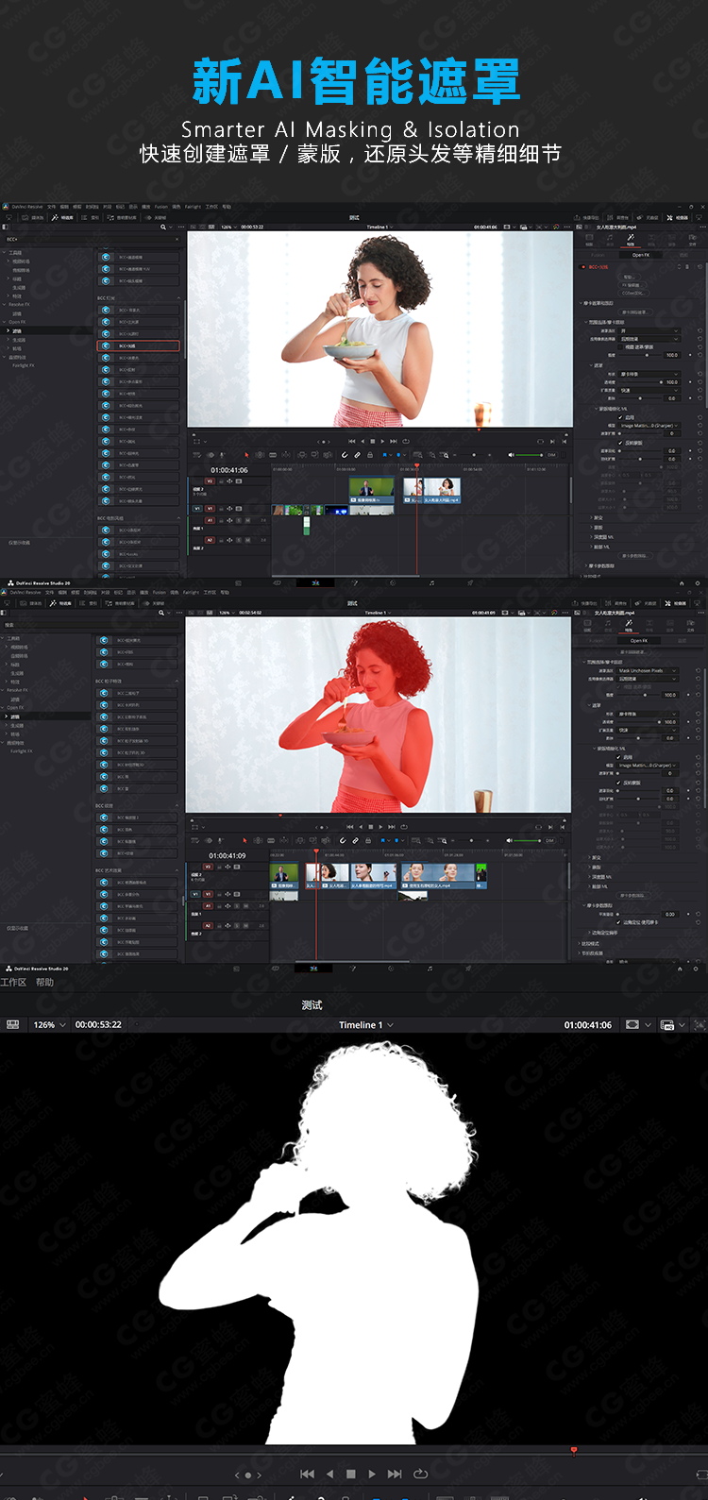Click the 01:00:41:06 timecode above top timeline

pos(229,470)
